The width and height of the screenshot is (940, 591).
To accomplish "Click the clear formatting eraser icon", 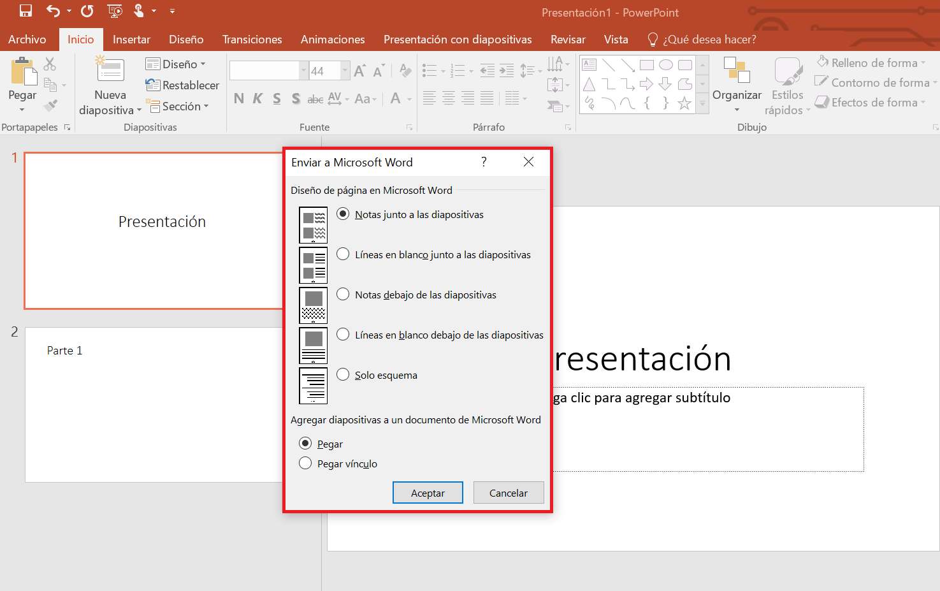I will pos(405,70).
